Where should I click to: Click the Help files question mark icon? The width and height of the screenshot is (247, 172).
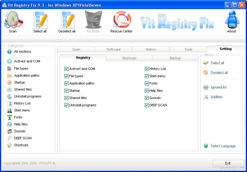[9, 124]
